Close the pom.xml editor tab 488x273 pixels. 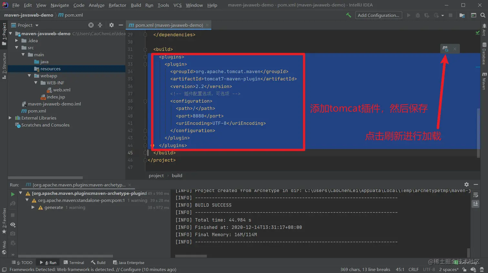(x=207, y=25)
